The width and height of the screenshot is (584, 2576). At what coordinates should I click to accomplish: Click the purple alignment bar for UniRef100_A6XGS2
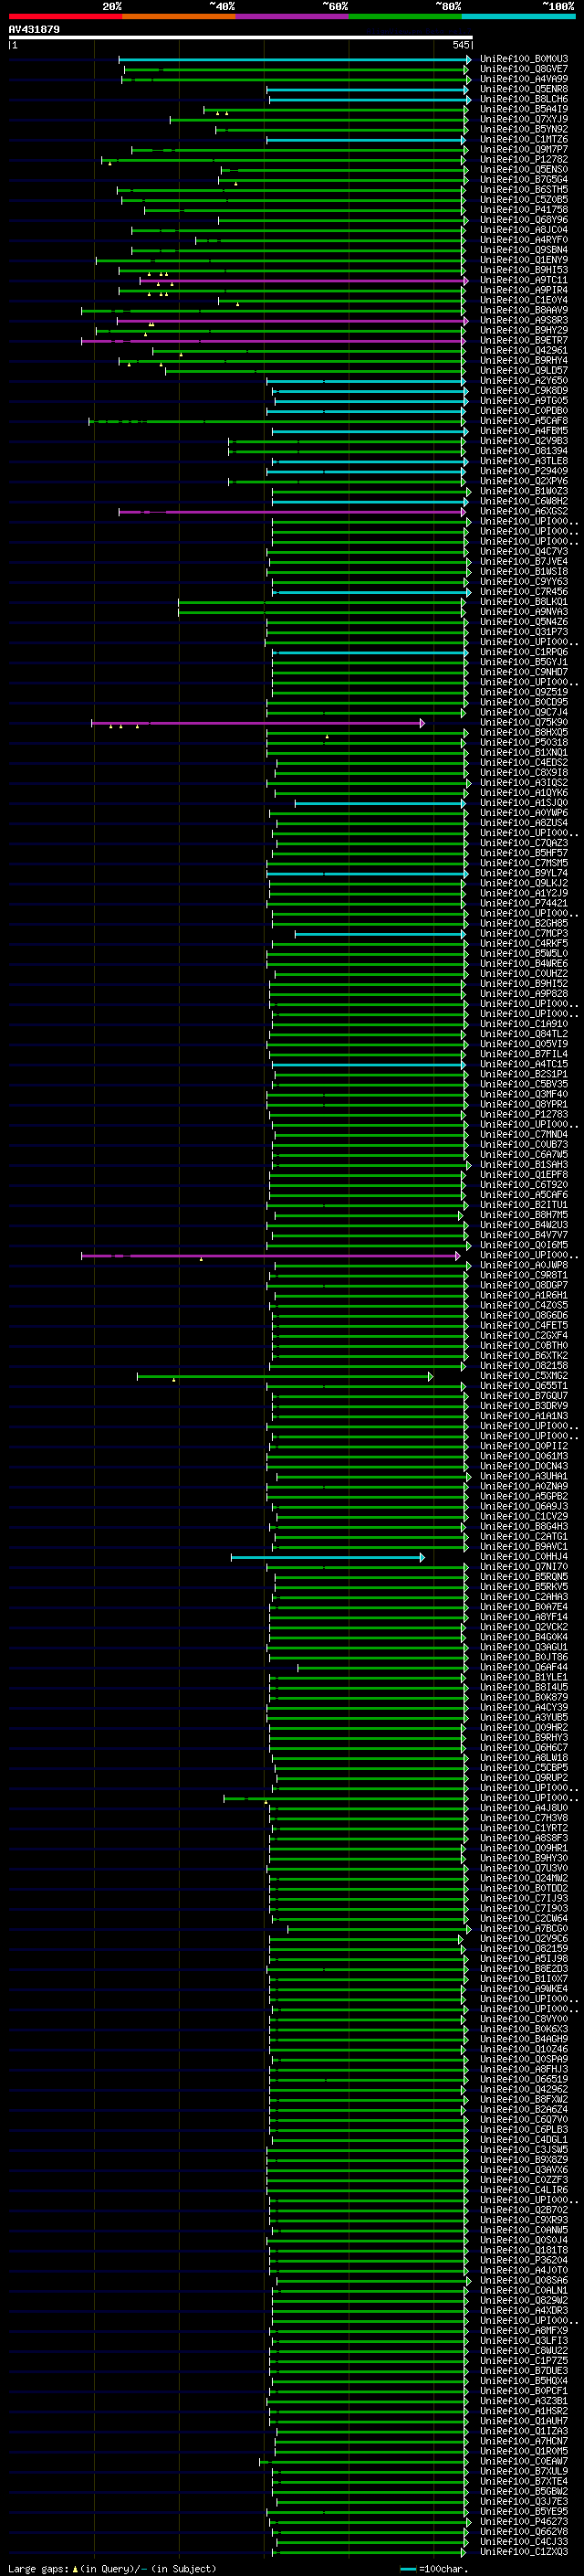pyautogui.click(x=291, y=512)
